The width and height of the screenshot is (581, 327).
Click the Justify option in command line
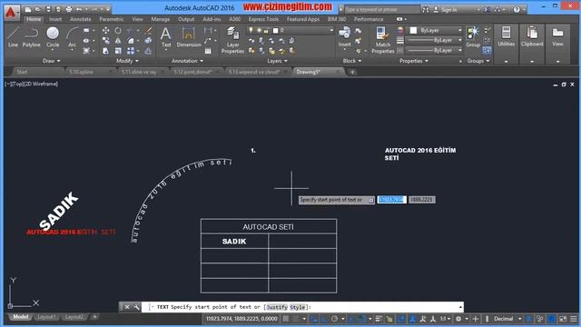coord(277,307)
